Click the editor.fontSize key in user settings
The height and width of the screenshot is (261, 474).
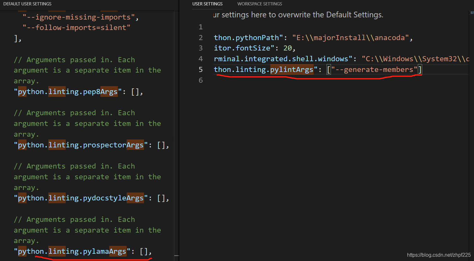click(x=244, y=48)
